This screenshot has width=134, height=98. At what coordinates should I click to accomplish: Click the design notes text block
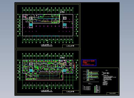(x=109, y=78)
